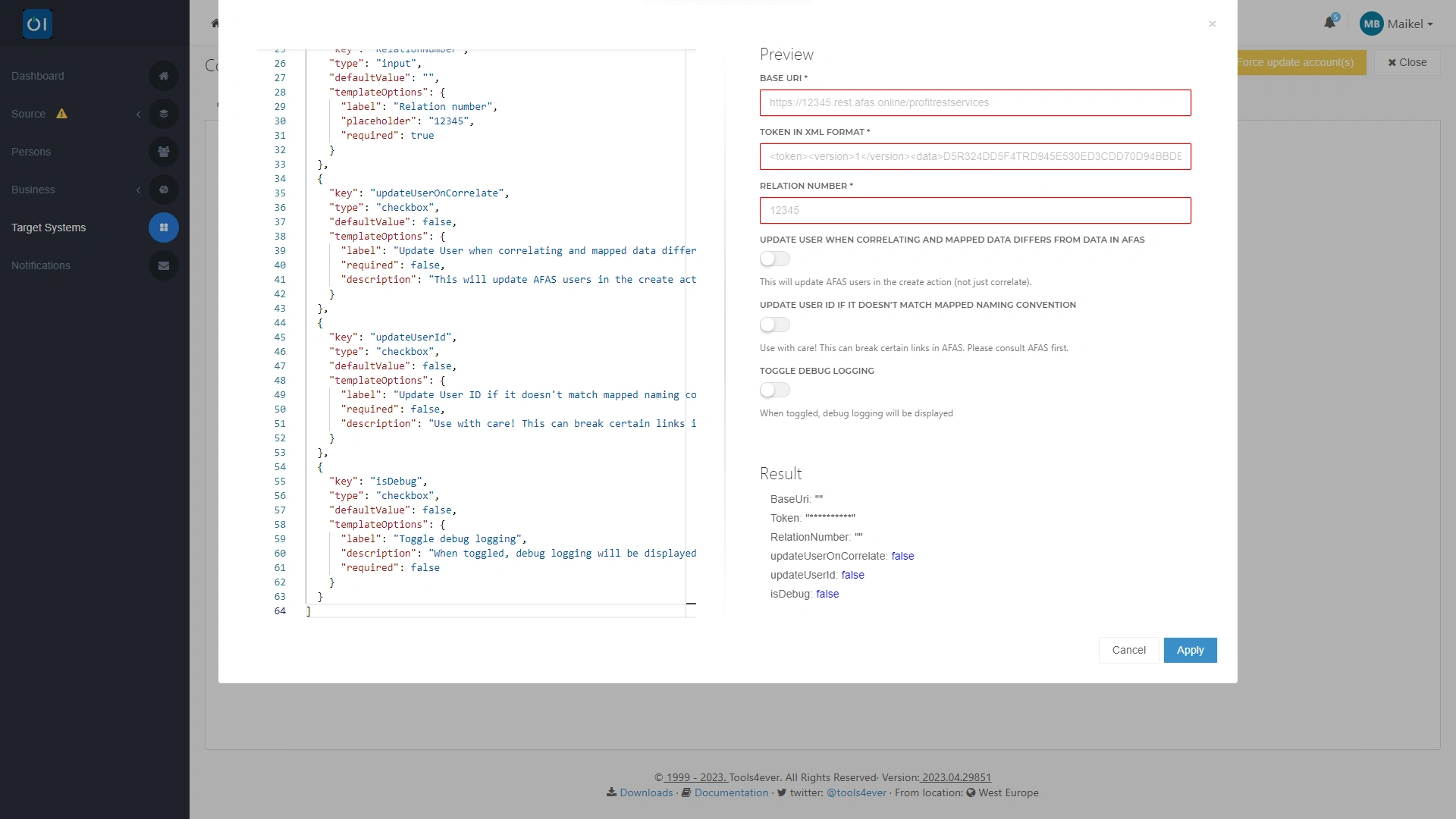Click "updateUserOnCorrelate" key in JSON editor

[437, 193]
